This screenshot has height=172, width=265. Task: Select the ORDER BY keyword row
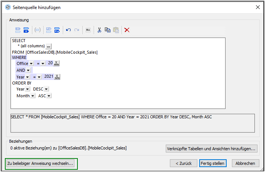pyautogui.click(x=22, y=83)
